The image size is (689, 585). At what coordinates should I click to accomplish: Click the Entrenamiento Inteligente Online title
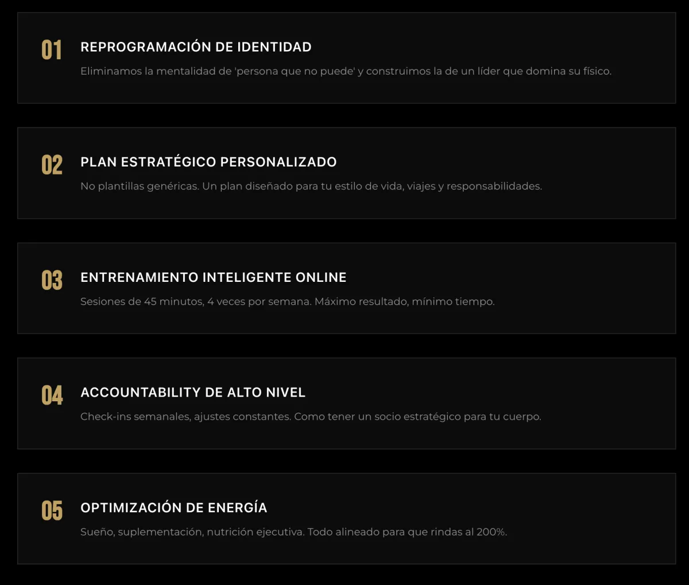[x=213, y=277]
